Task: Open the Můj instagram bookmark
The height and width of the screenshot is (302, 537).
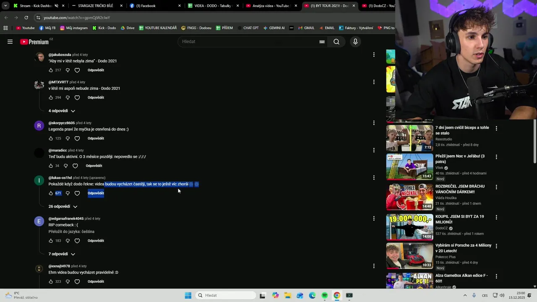Action: pyautogui.click(x=74, y=28)
